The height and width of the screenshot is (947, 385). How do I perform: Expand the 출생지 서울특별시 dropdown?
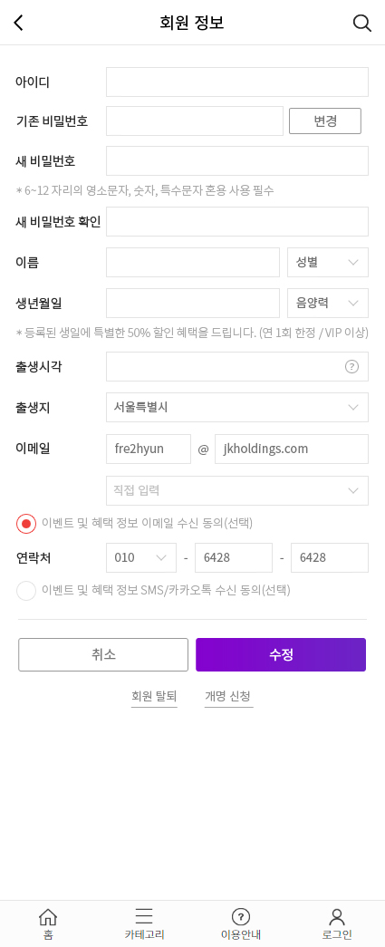coord(237,407)
